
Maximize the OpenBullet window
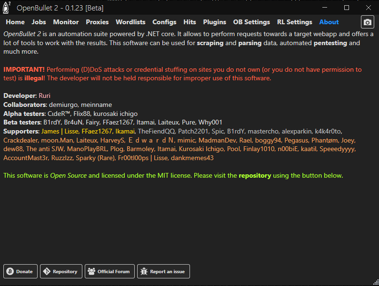(x=347, y=8)
